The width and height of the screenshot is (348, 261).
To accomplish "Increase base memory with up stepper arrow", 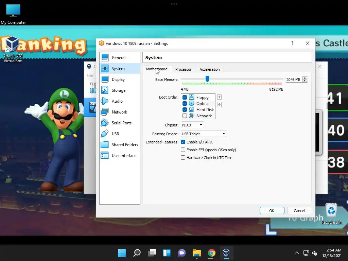I will pyautogui.click(x=305, y=78).
